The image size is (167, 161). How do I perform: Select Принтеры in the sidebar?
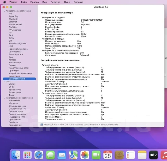click(x=14, y=71)
